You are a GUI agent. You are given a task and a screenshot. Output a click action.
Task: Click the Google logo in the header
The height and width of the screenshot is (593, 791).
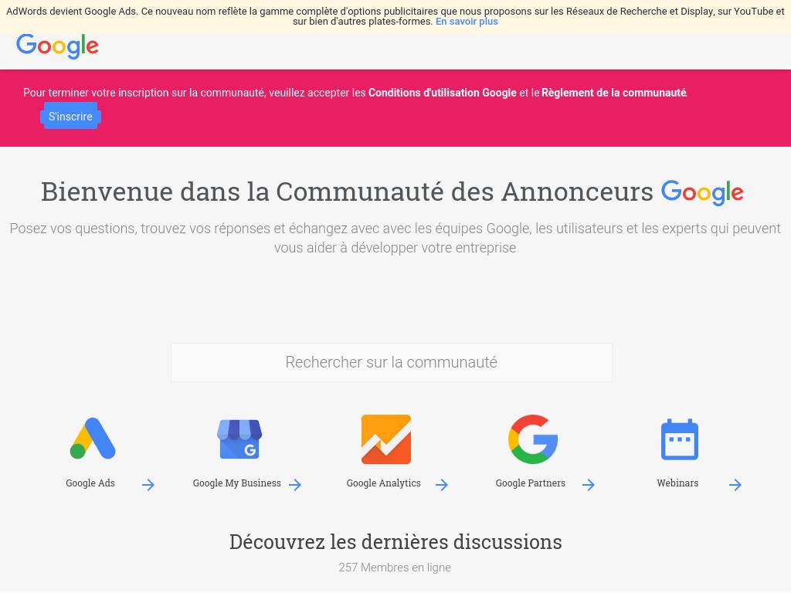[x=57, y=46]
